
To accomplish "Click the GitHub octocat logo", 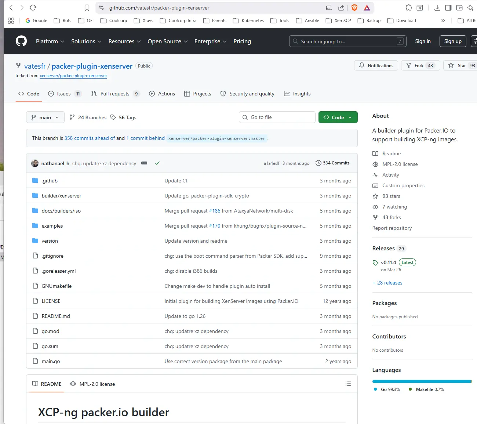I will [21, 41].
